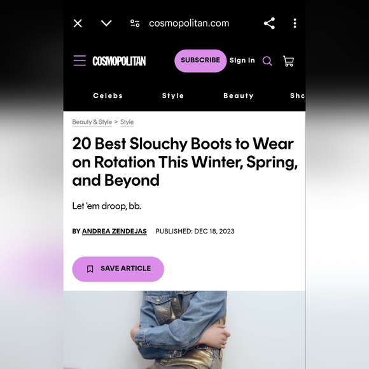Follow the Beauty & Style breadcrumb
This screenshot has width=369, height=369.
coord(92,122)
